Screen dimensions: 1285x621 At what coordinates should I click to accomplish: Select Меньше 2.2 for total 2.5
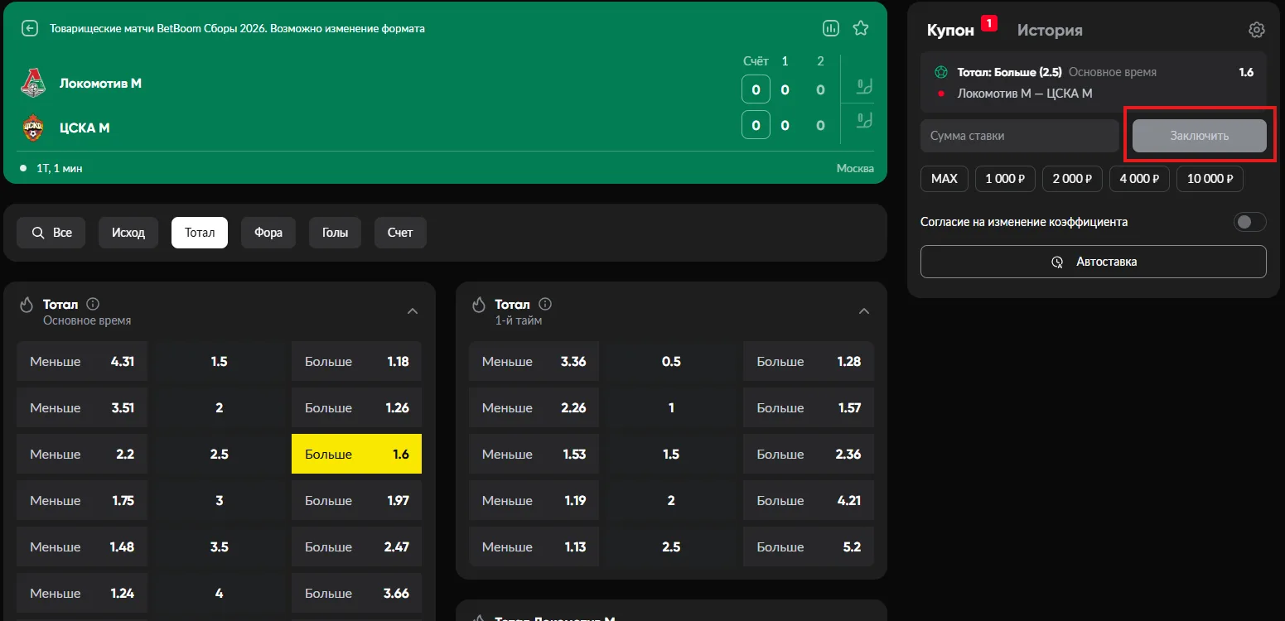(x=82, y=454)
